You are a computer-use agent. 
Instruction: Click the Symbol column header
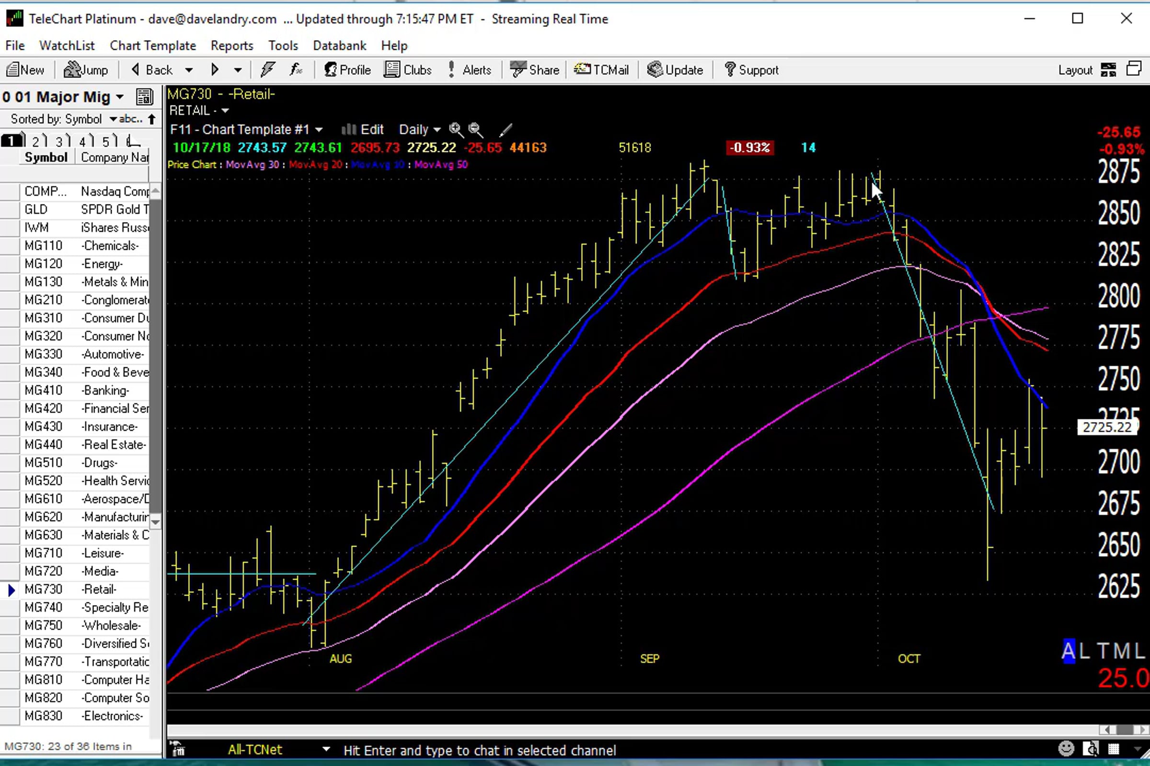[46, 158]
